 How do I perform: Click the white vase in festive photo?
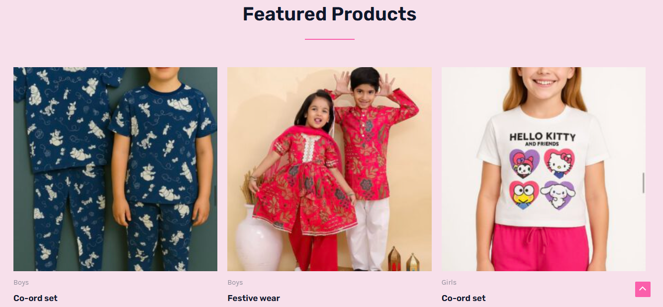pyautogui.click(x=259, y=238)
